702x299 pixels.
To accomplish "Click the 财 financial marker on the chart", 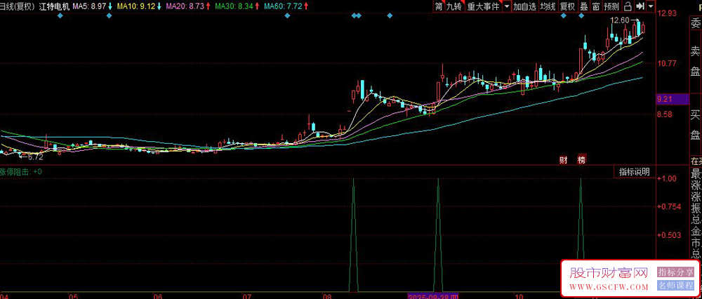I will pyautogui.click(x=563, y=160).
